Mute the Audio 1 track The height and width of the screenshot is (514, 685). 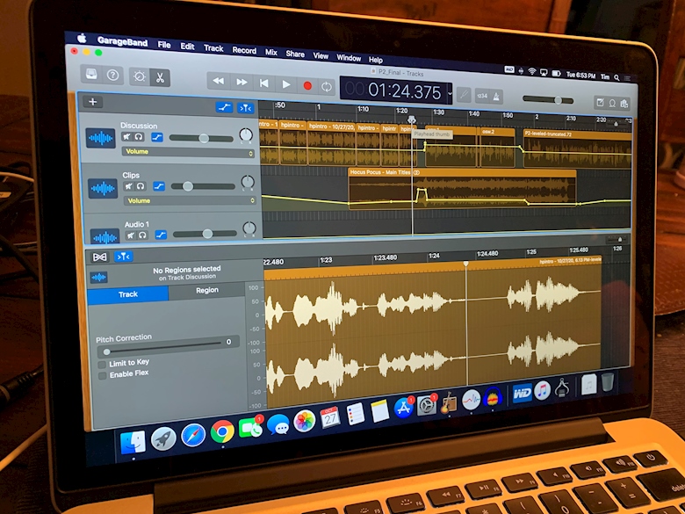pos(131,235)
